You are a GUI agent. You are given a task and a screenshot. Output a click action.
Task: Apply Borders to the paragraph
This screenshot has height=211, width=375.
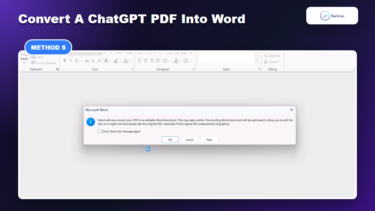pyautogui.click(x=186, y=61)
